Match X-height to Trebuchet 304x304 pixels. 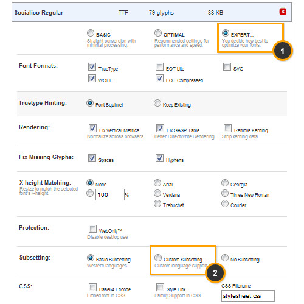pyautogui.click(x=157, y=203)
